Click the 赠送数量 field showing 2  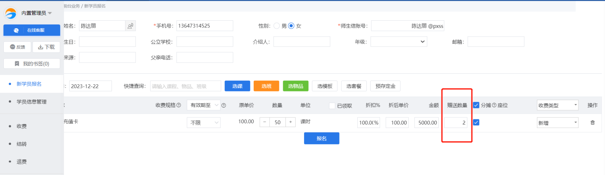tap(456, 123)
